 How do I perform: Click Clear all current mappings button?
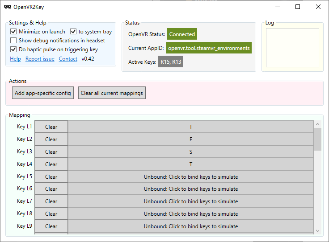tap(112, 93)
